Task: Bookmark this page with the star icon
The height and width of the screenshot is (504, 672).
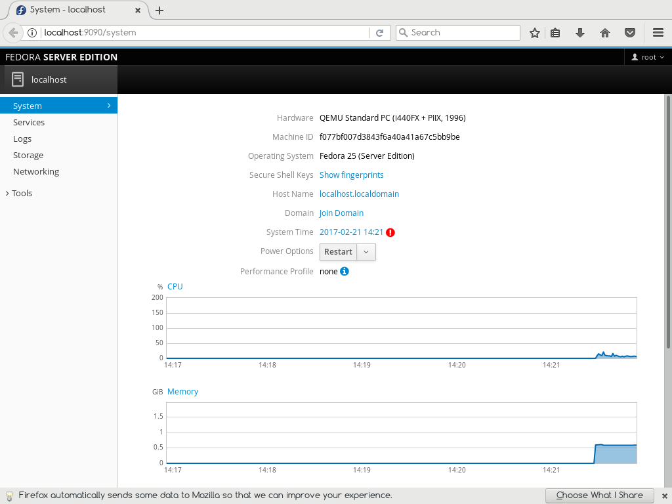Action: tap(534, 33)
